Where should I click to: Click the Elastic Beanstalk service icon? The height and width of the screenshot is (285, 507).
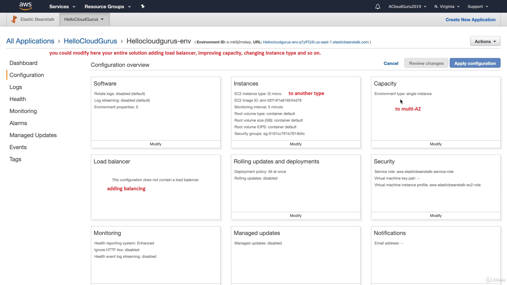coord(14,19)
